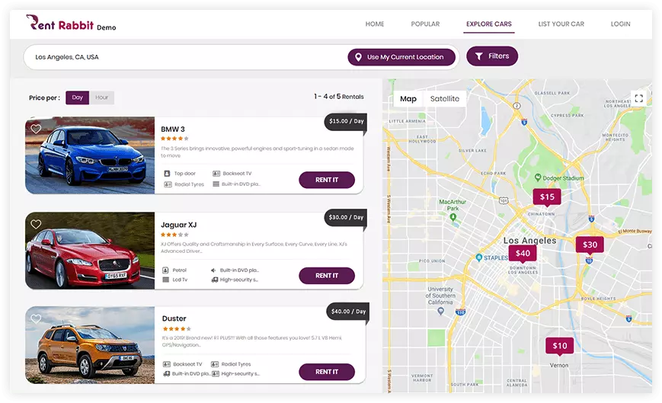662x403 pixels.
Task: Click BMW 3 Backseat TV feature icon
Action: coord(216,174)
